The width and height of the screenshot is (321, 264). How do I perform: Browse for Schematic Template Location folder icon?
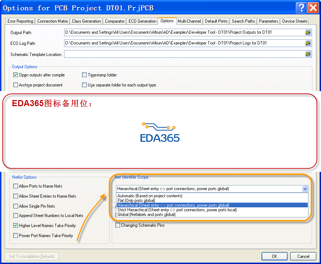coord(308,54)
